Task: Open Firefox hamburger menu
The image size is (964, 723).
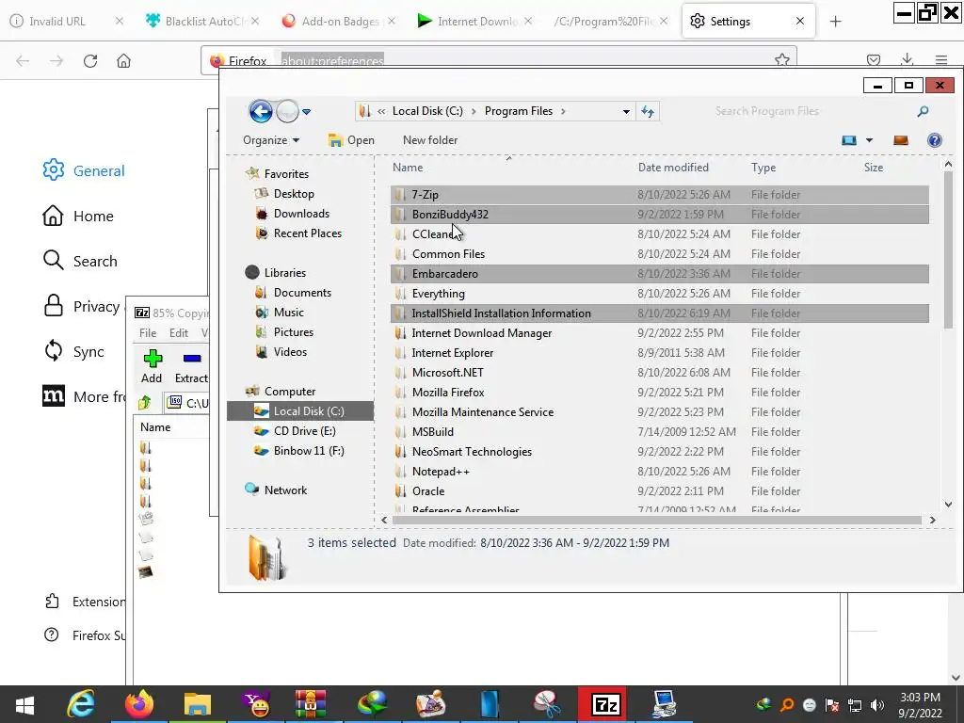Action: tap(941, 60)
